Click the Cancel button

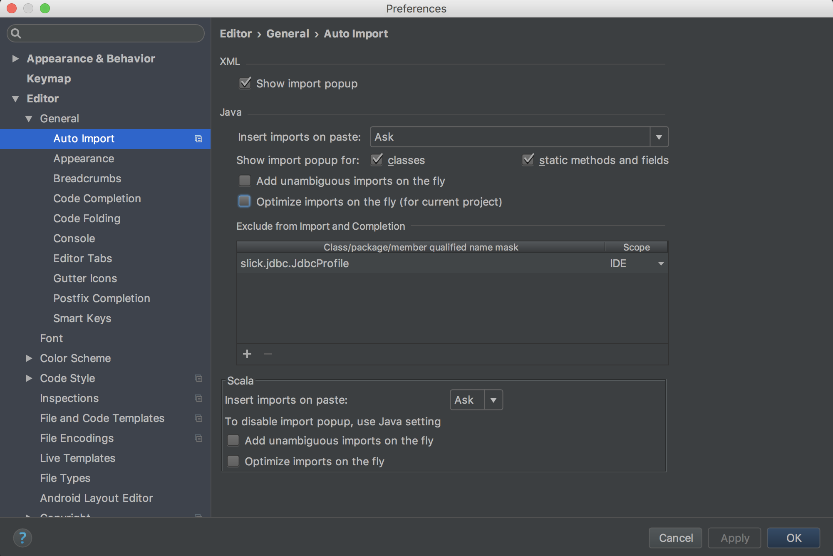tap(675, 538)
